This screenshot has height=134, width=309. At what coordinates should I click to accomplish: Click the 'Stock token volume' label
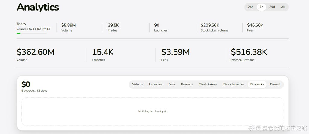point(215,30)
